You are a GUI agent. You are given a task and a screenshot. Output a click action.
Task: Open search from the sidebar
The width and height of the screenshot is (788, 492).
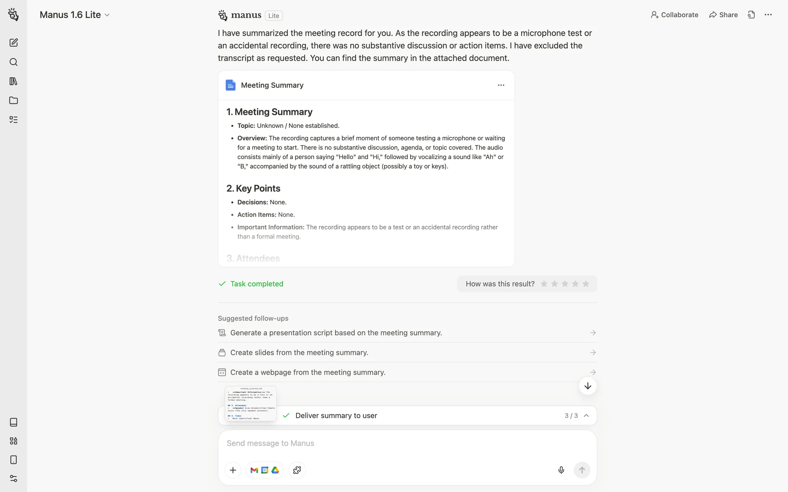click(14, 62)
